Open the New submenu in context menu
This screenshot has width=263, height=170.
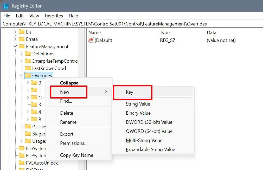pos(79,92)
